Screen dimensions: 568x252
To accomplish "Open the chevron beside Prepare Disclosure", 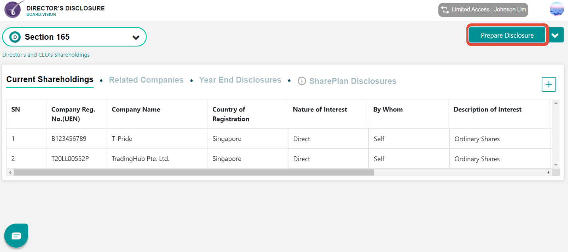I will [x=555, y=35].
